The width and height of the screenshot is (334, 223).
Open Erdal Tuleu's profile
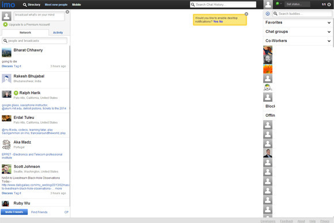[x=24, y=118]
